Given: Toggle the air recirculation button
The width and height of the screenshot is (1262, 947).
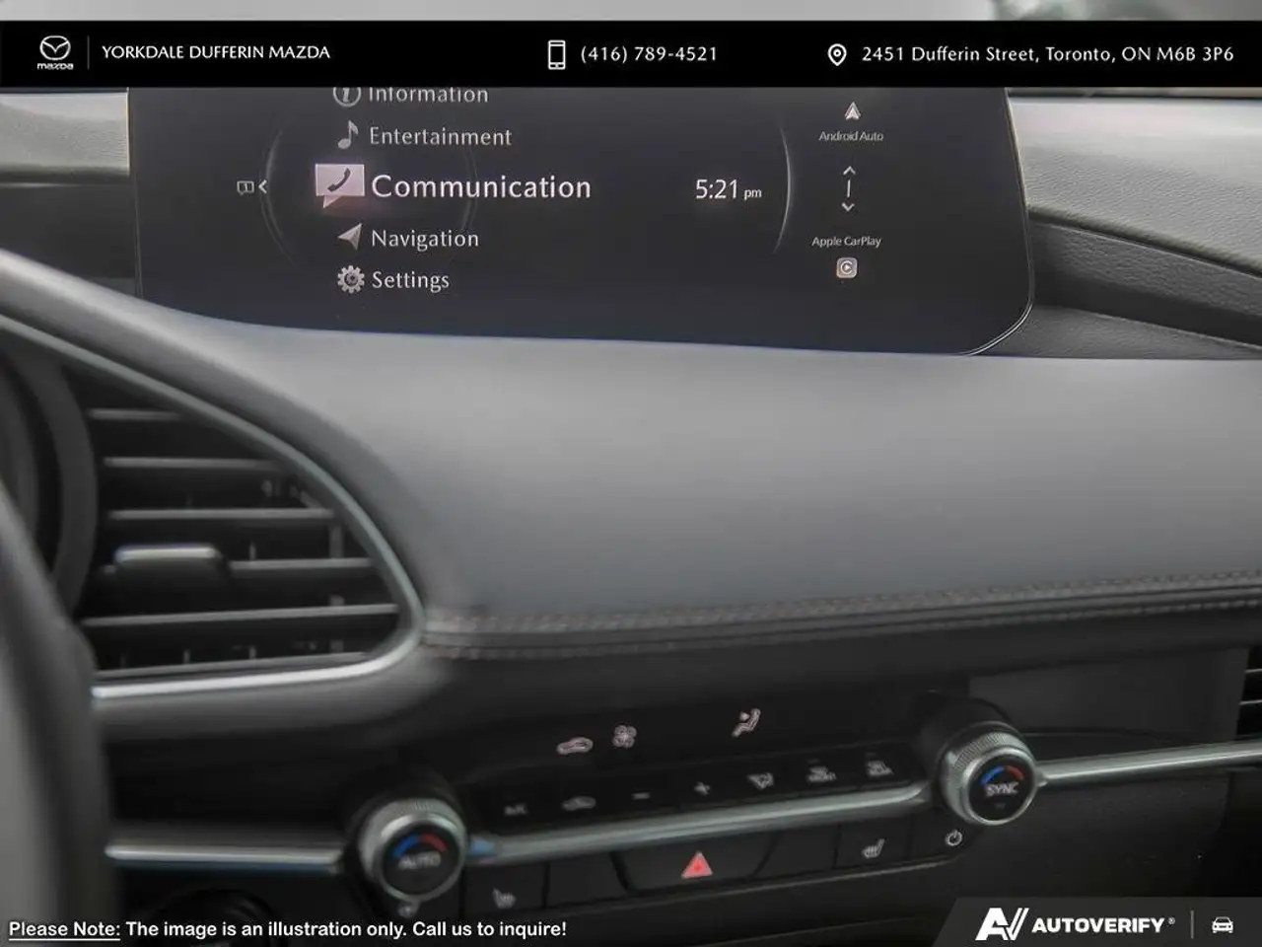Looking at the screenshot, I should [x=578, y=804].
